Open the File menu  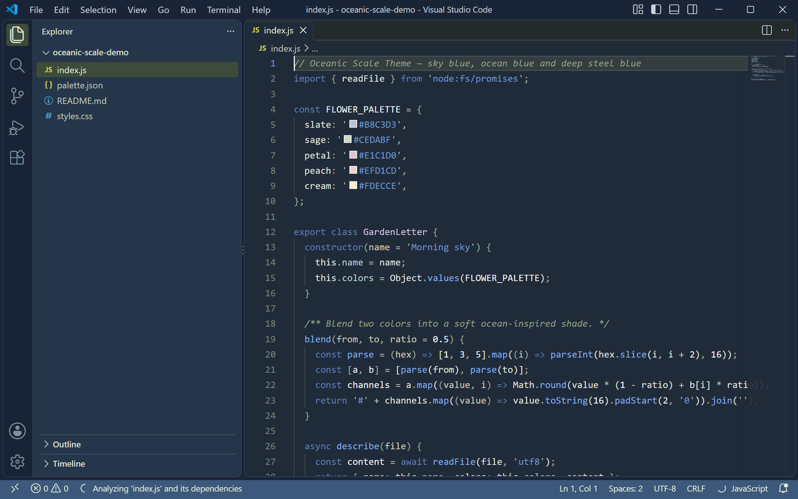pyautogui.click(x=36, y=10)
